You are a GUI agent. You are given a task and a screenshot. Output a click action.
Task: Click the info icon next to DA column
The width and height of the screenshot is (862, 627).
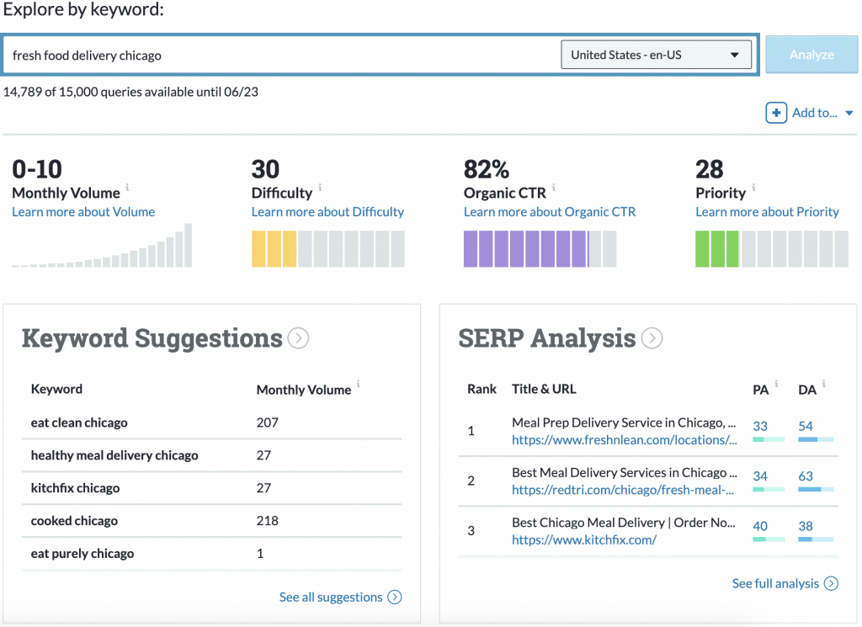(x=824, y=384)
